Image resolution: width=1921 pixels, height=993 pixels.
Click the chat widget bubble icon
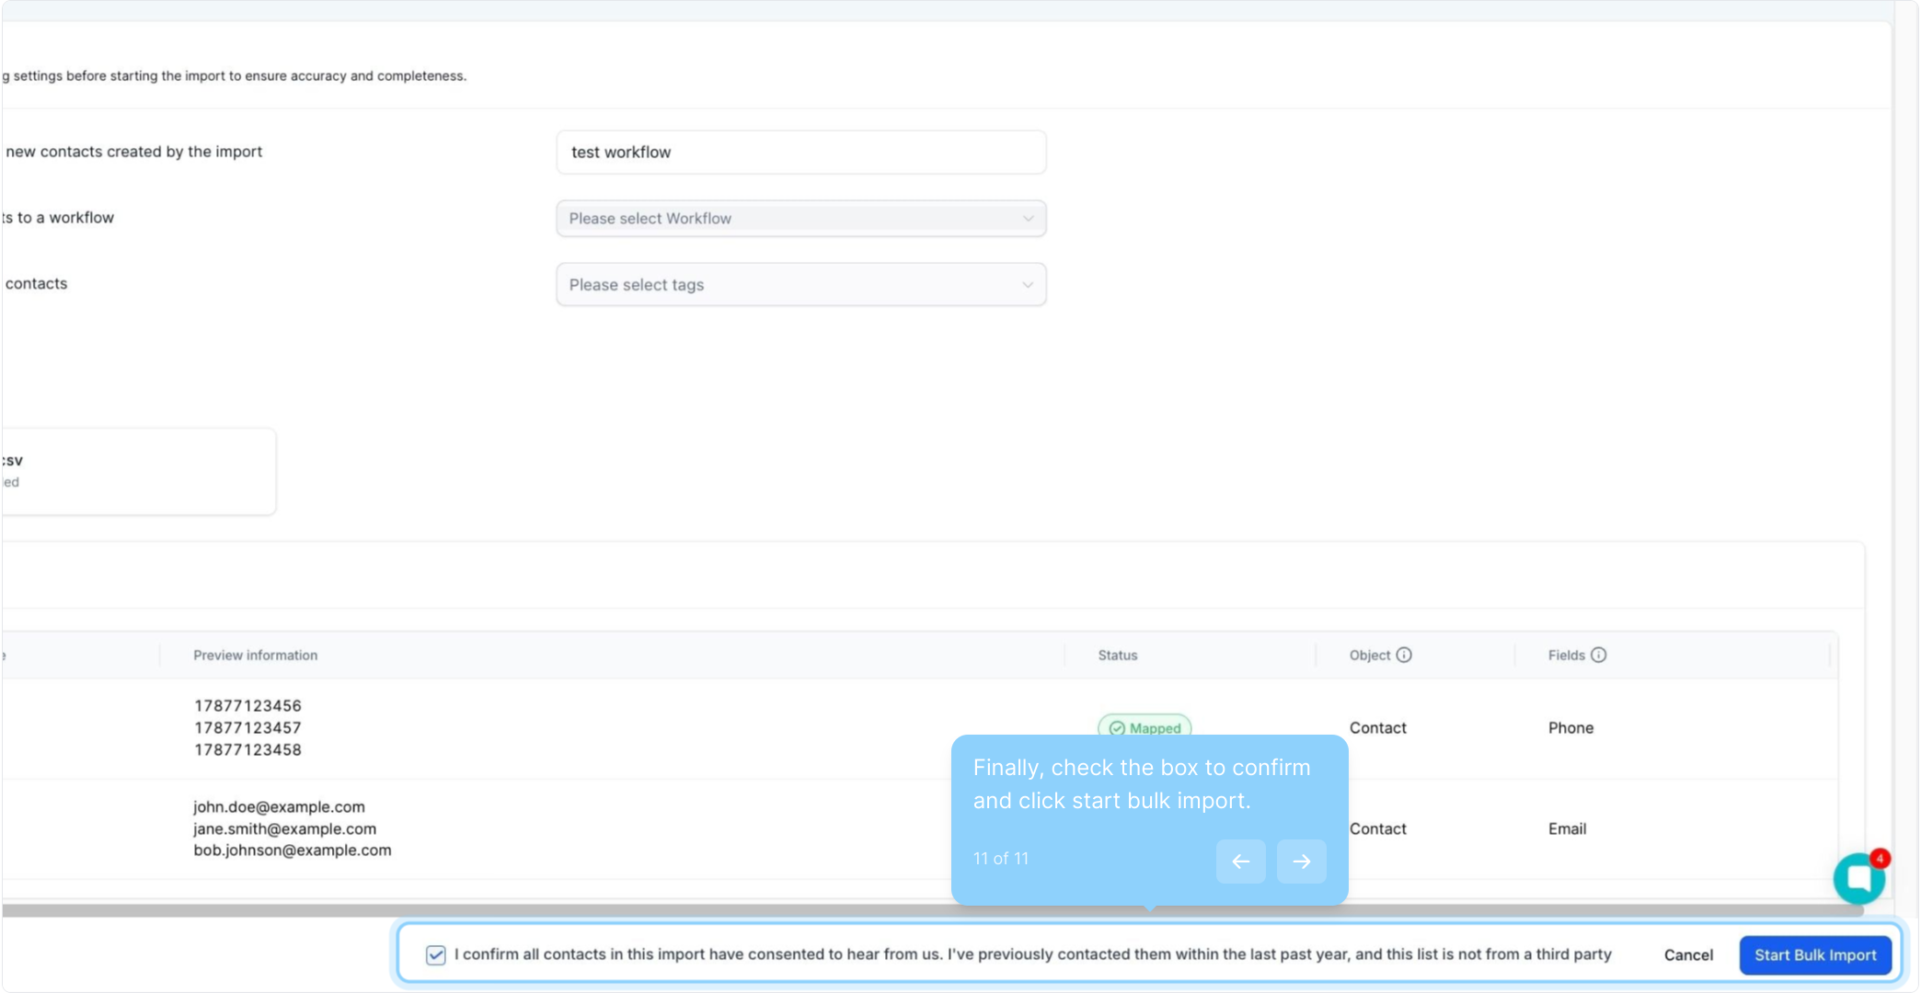coord(1858,880)
